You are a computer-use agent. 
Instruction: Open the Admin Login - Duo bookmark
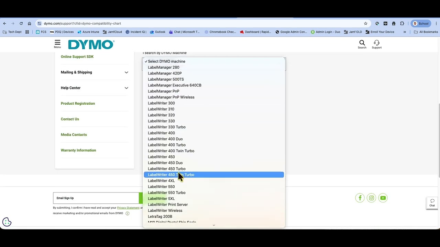pyautogui.click(x=325, y=32)
